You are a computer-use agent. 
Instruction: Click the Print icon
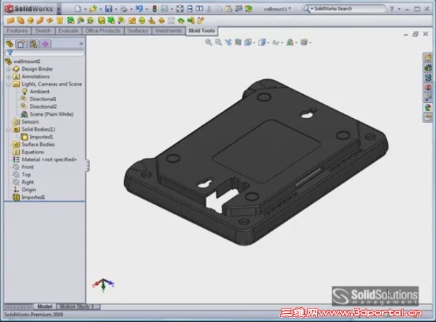point(123,9)
